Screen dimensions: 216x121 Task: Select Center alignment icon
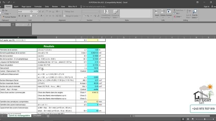(x=50, y=16)
